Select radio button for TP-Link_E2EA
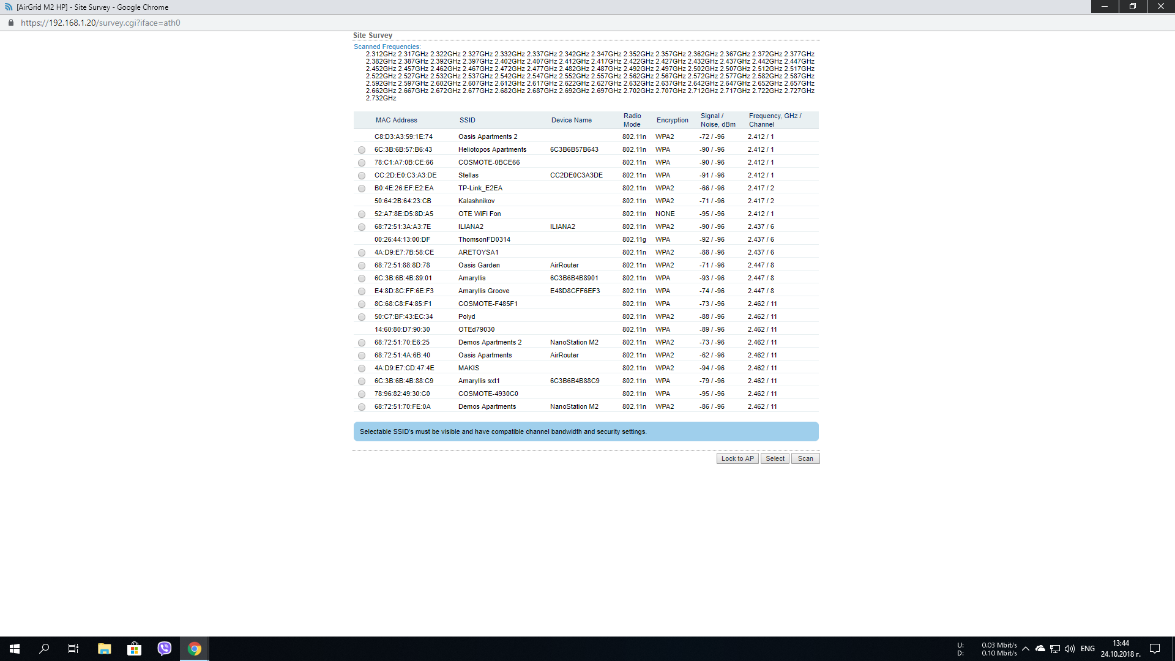Image resolution: width=1175 pixels, height=661 pixels. tap(362, 189)
